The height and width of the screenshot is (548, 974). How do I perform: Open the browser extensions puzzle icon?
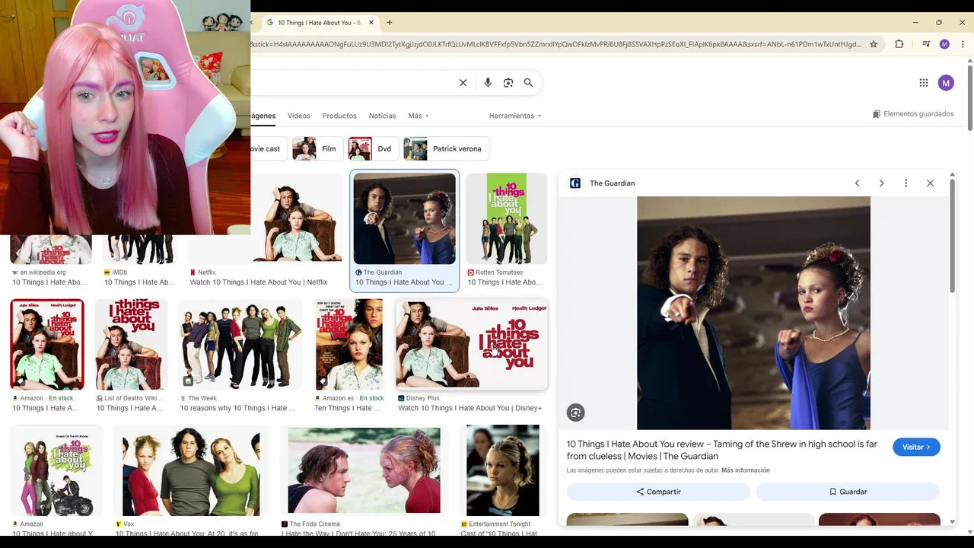[x=899, y=44]
